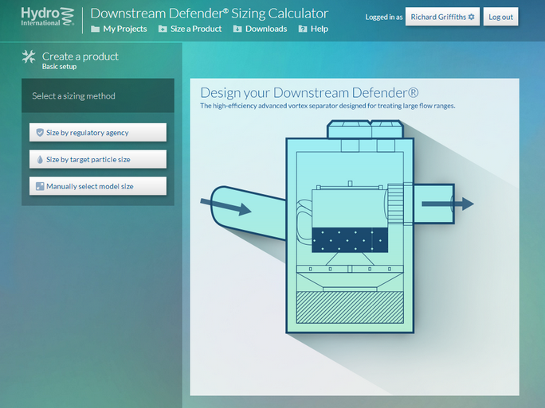545x408 pixels.
Task: Click the 'Design your Downstream Defender®' title
Action: pyautogui.click(x=309, y=92)
